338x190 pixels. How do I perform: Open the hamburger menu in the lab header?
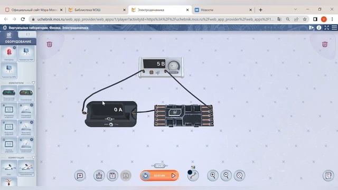pos(334,27)
